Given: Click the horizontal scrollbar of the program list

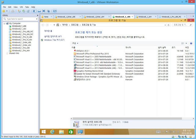Looking at the screenshot, I should (127, 118).
